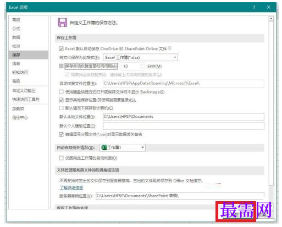This screenshot has width=282, height=227.
Task: Enable the 保存自动恢复信息时间间隔 checkbox
Action: (x=61, y=66)
